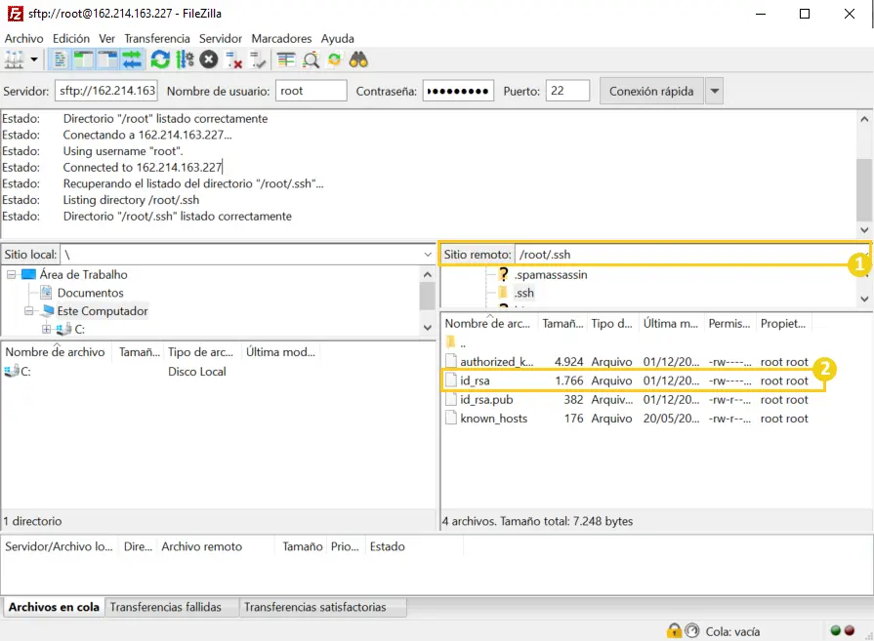Click the lock encryption status icon
This screenshot has width=874, height=641.
tap(674, 631)
